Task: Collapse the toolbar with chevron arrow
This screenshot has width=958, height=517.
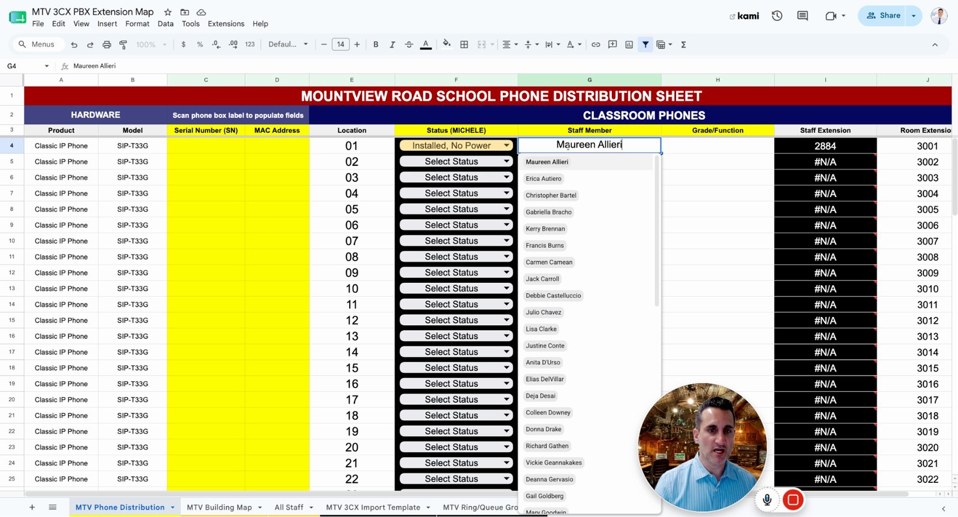Action: coord(935,44)
